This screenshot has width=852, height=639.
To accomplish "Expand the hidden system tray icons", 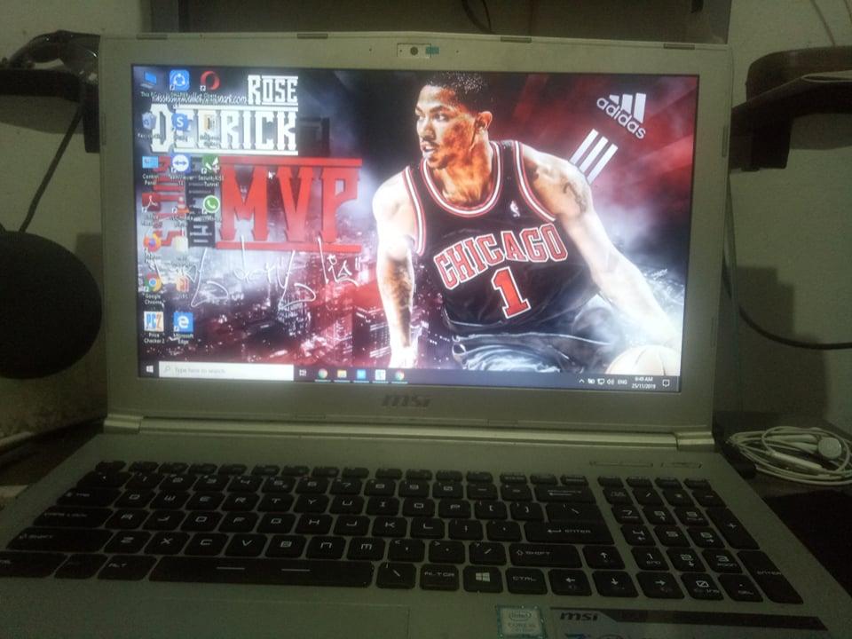I will point(581,381).
